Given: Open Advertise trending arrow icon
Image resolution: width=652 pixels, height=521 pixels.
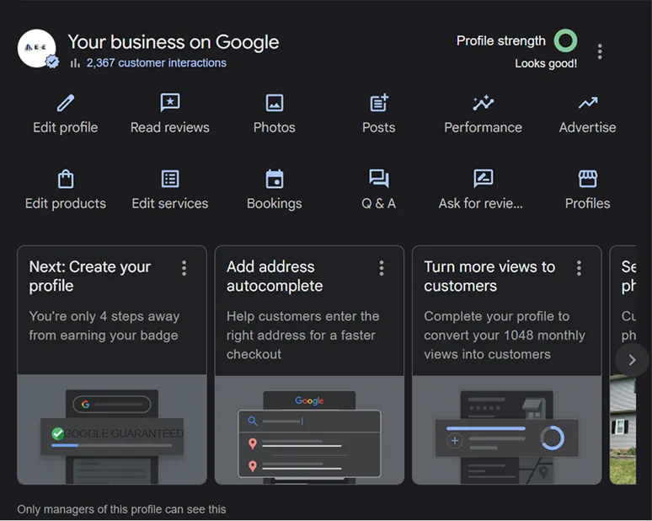Looking at the screenshot, I should [x=587, y=103].
